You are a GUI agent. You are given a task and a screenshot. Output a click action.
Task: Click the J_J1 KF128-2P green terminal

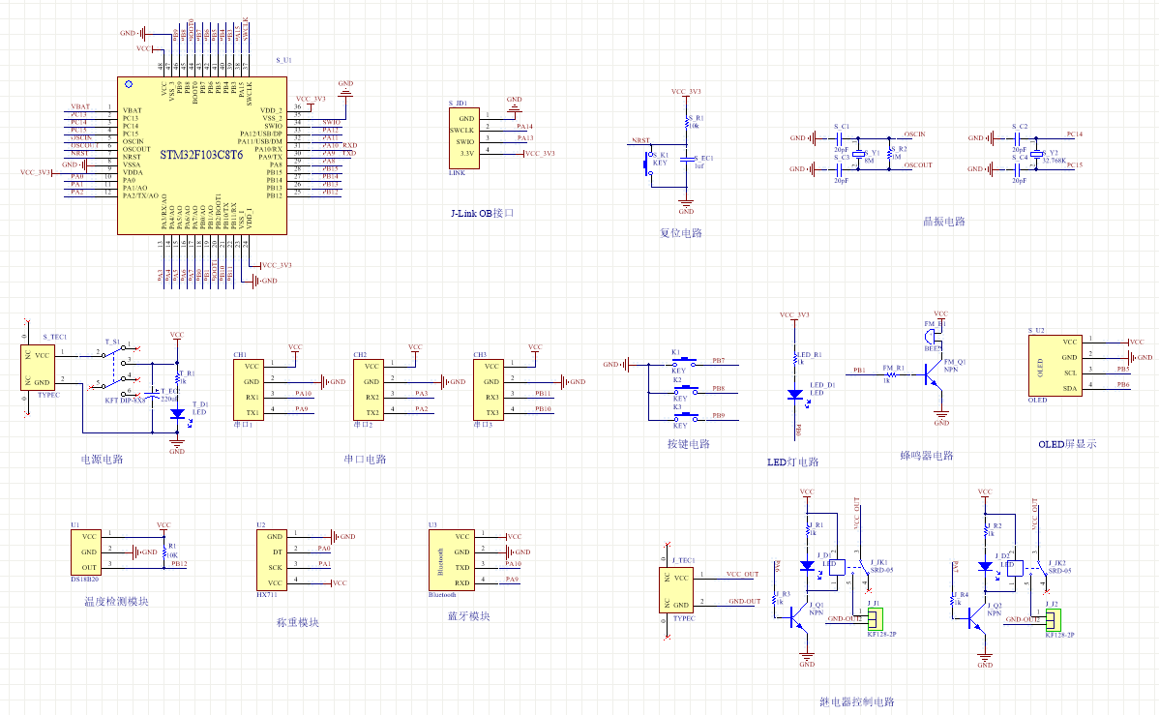(875, 618)
